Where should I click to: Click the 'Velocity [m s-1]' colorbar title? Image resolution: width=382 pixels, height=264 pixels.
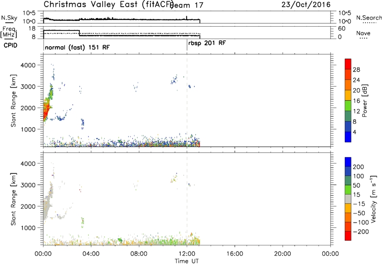tap(373, 199)
